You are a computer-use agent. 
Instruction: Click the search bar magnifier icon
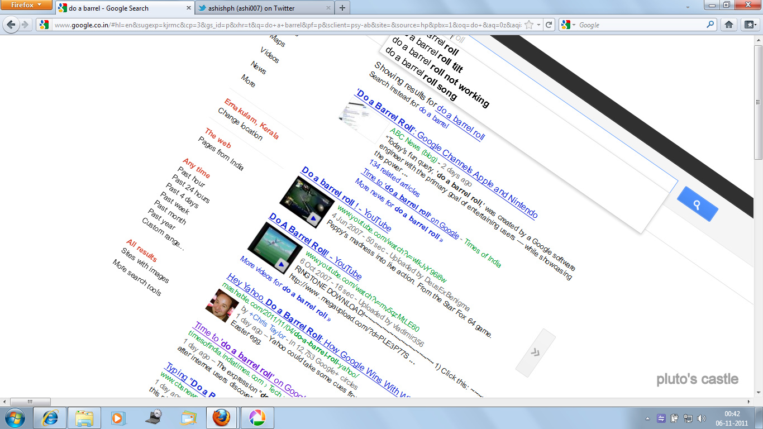tap(710, 25)
